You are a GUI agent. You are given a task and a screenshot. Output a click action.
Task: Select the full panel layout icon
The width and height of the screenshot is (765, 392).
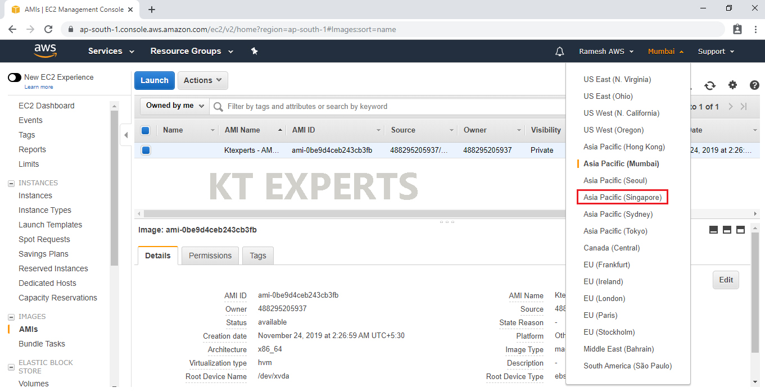[x=740, y=230]
